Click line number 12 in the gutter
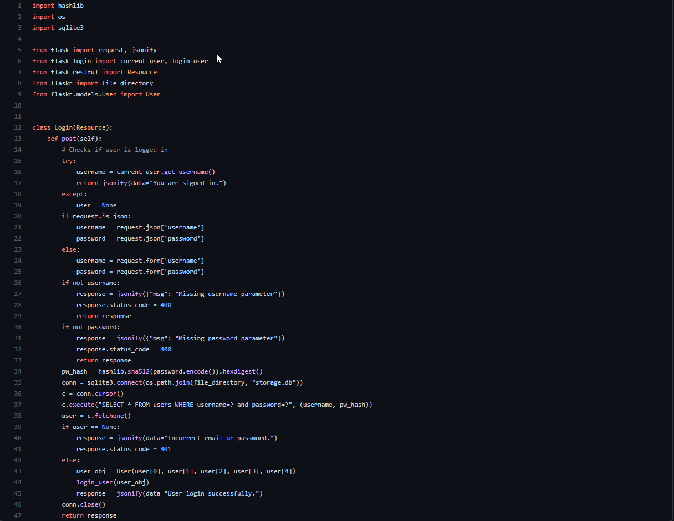The width and height of the screenshot is (674, 521). [18, 127]
